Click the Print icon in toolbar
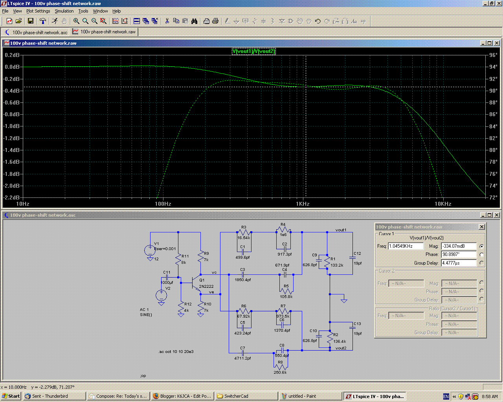 point(215,21)
